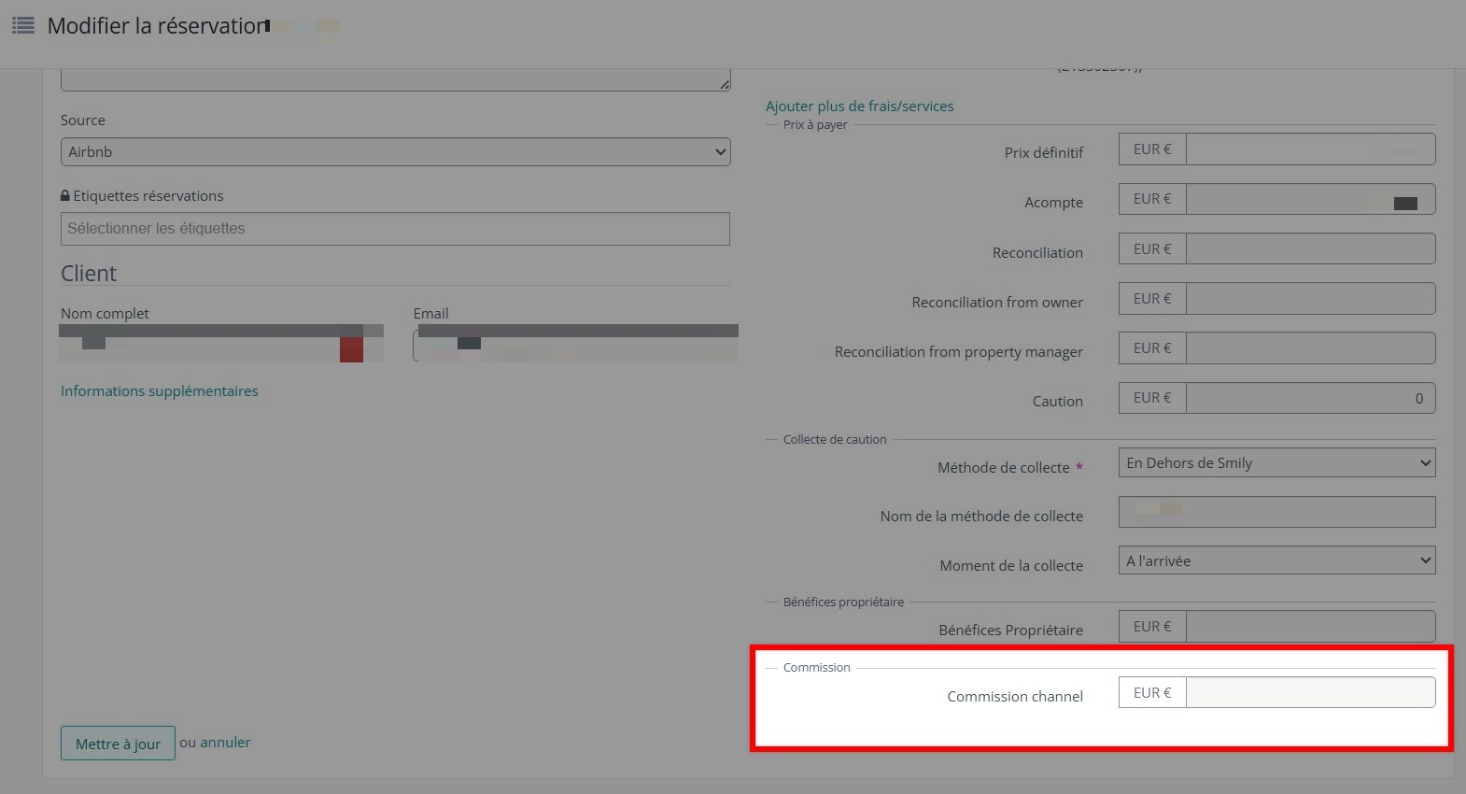The image size is (1466, 794).
Task: Open the hamburger menu icon
Action: click(x=23, y=25)
